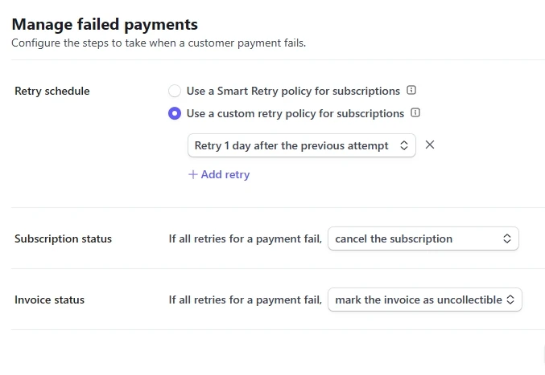Click the info icon beside Smart Retry policy

click(x=411, y=91)
